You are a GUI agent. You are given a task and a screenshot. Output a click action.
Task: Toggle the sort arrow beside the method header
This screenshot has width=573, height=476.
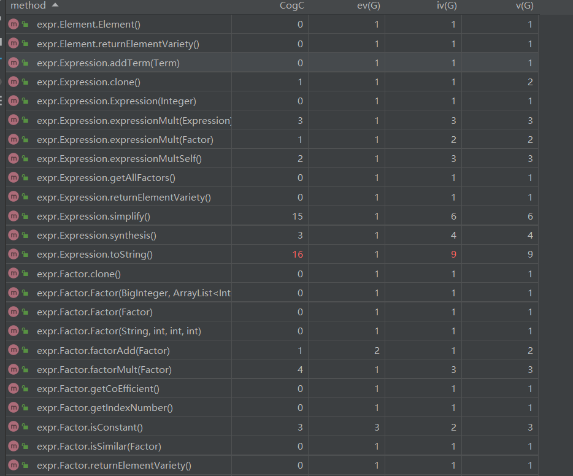55,5
